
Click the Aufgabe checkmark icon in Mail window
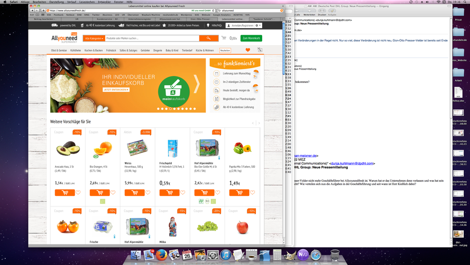tap(332, 11)
